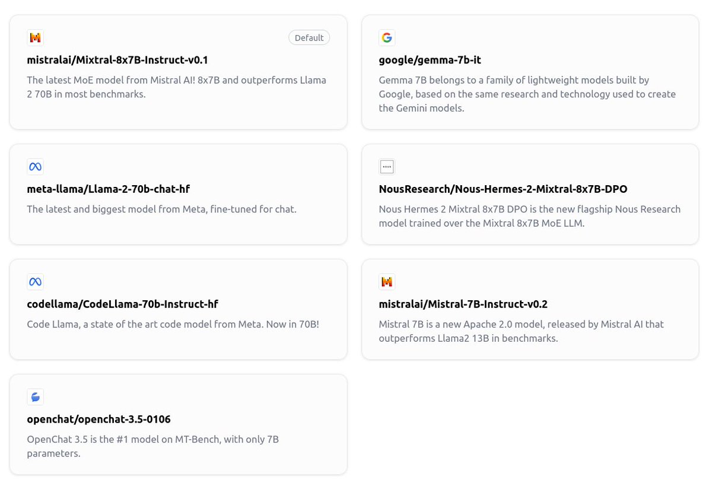Viewport: 712px width, 486px height.
Task: Click the OpenChat logo on the openchat-3.5 card
Action: point(36,397)
